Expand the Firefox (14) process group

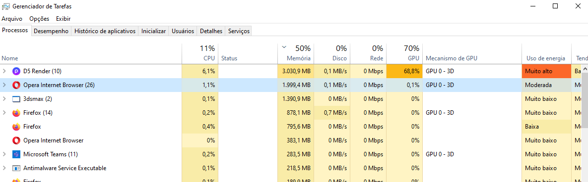click(x=4, y=113)
